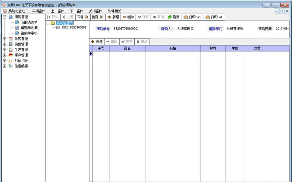Click main toolbar 删除 delete button
292x182 pixels.
click(x=128, y=17)
